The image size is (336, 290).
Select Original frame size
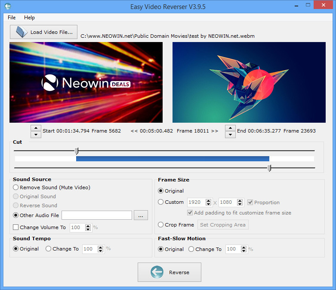point(161,190)
